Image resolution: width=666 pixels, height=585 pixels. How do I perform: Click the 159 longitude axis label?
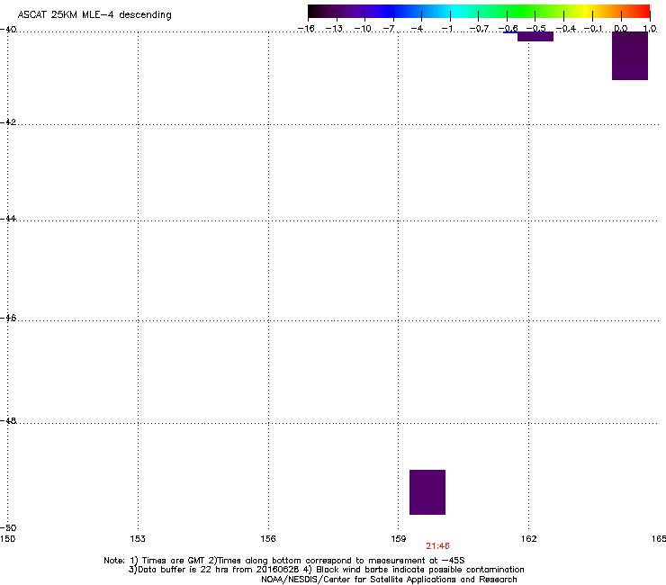(x=398, y=539)
